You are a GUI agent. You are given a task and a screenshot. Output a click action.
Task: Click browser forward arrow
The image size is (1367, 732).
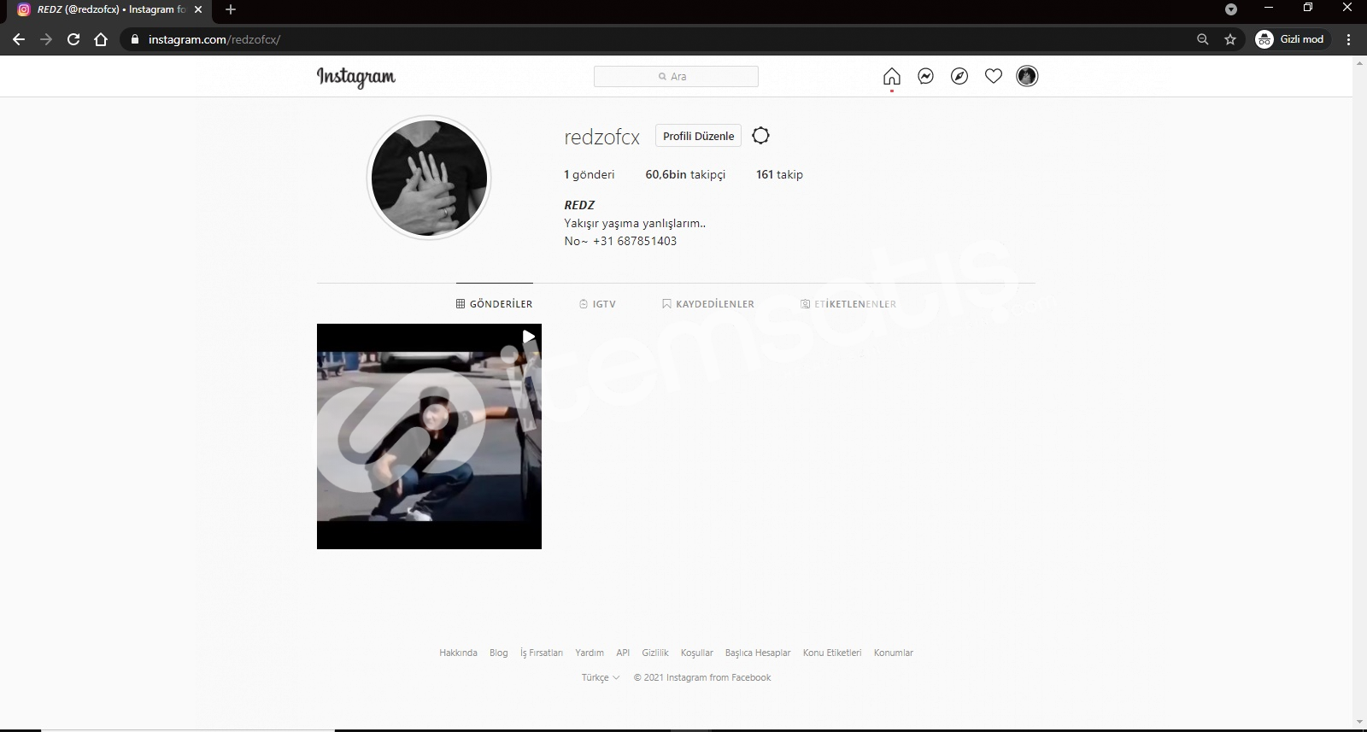point(46,39)
